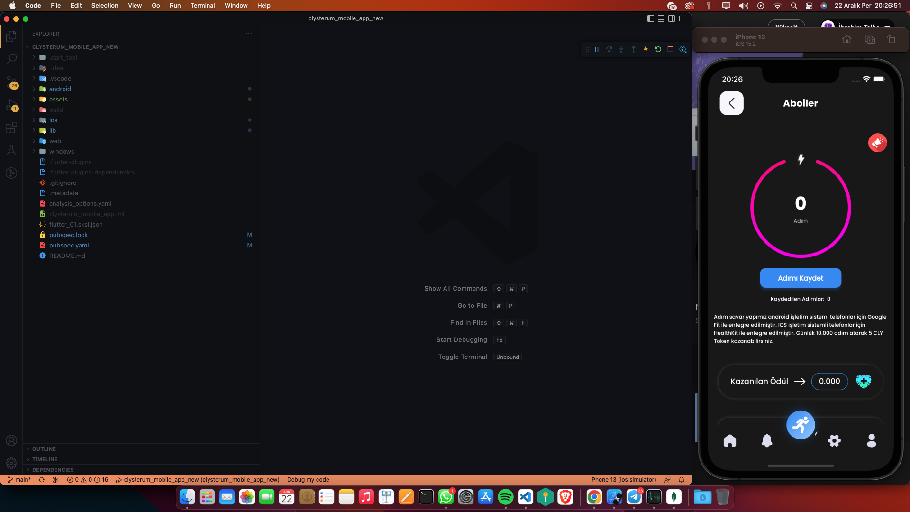Expand the lib folder
Image resolution: width=910 pixels, height=512 pixels.
pos(52,130)
